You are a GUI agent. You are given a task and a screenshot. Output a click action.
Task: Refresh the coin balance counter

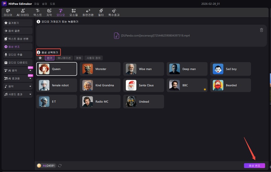click(x=60, y=166)
